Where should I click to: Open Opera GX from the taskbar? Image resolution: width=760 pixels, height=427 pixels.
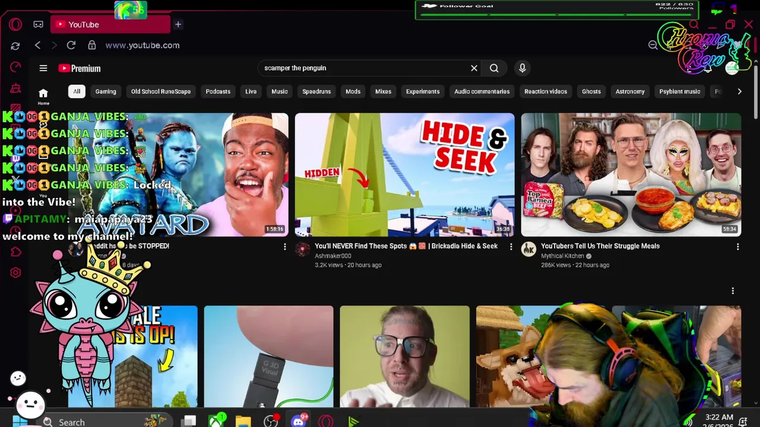[325, 422]
